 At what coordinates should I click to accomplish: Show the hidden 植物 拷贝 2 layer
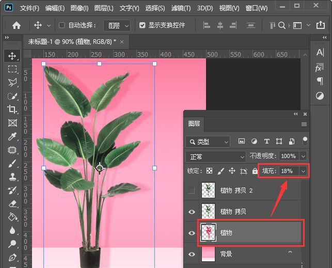tap(192, 190)
